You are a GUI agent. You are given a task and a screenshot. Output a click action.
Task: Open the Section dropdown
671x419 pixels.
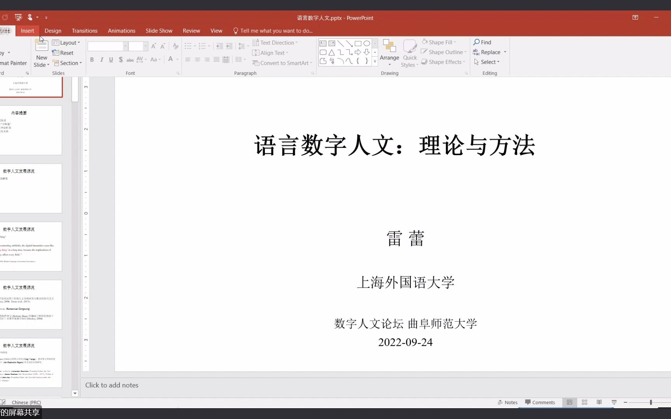[x=68, y=63]
